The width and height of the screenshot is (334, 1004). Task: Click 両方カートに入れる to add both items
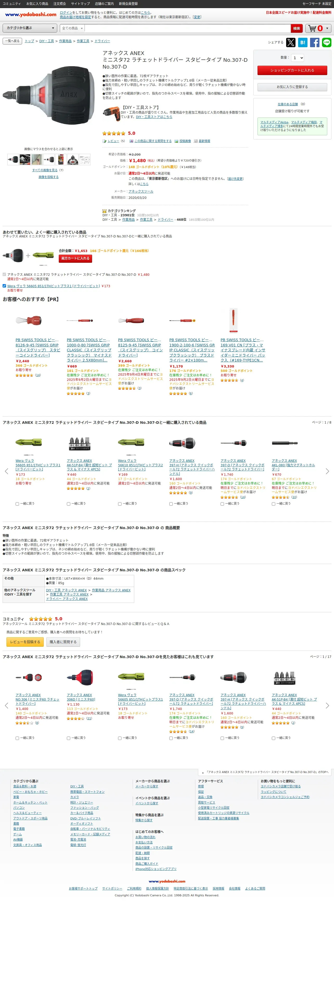pyautogui.click(x=75, y=258)
